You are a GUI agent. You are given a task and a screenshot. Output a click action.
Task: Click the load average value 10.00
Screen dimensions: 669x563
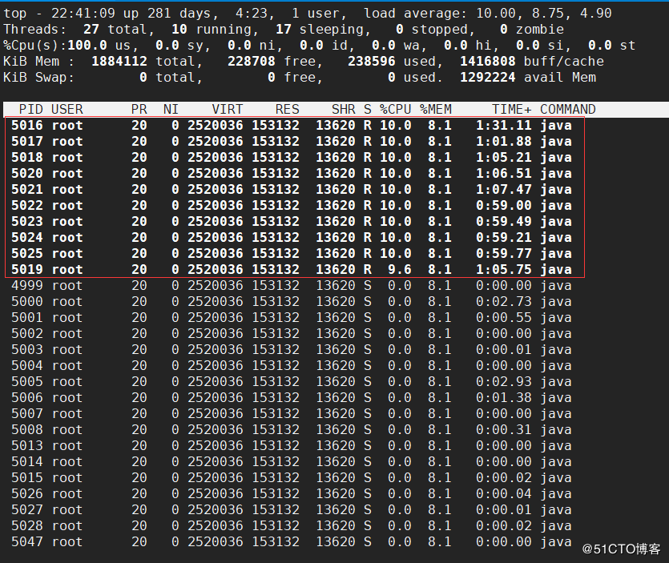[496, 14]
